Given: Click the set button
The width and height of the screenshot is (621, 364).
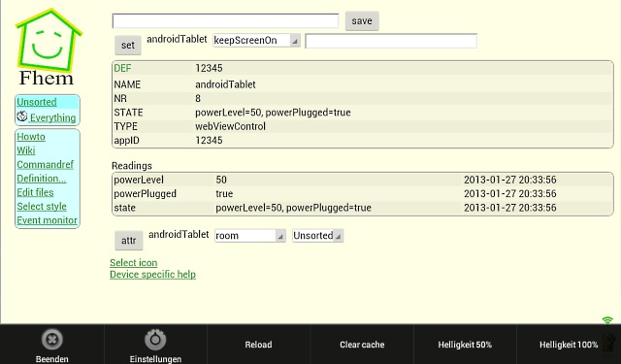Looking at the screenshot, I should point(128,45).
